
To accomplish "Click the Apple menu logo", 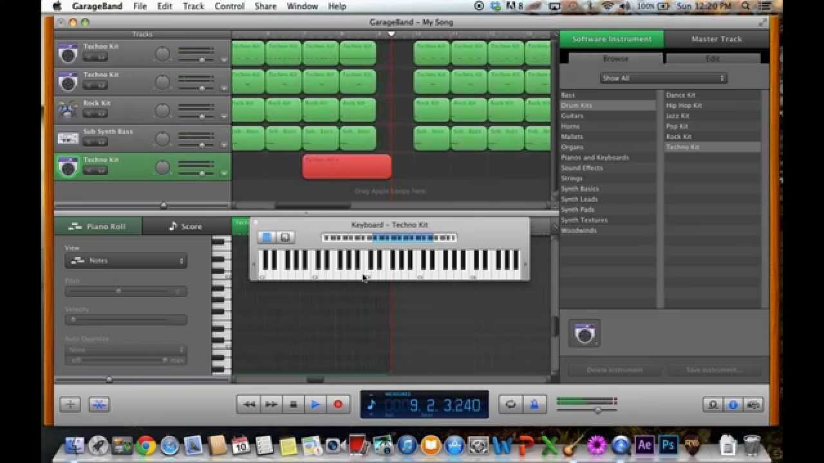I will coord(57,6).
